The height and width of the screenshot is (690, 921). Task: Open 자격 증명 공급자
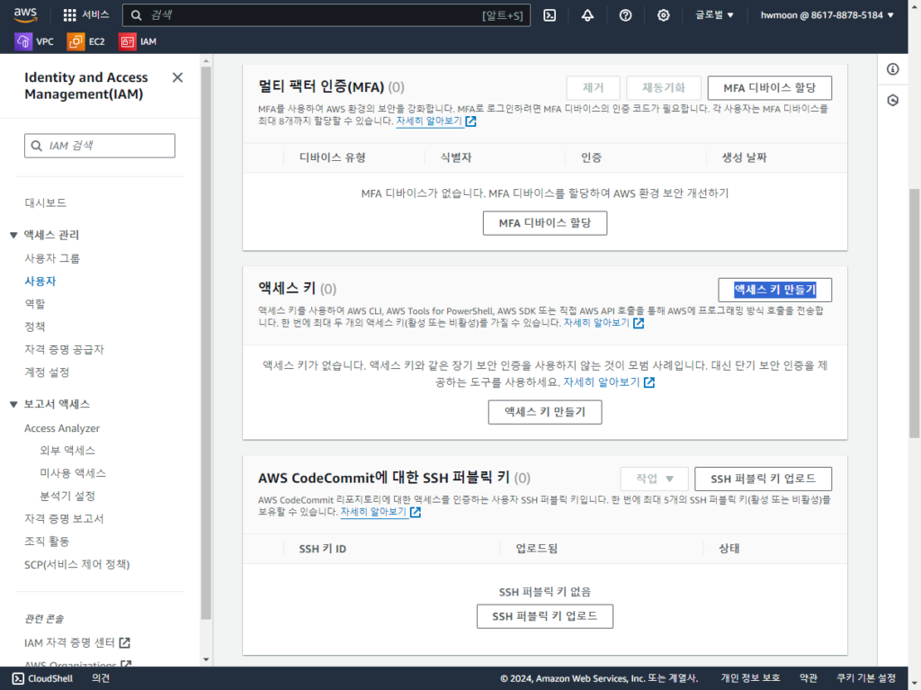click(64, 350)
